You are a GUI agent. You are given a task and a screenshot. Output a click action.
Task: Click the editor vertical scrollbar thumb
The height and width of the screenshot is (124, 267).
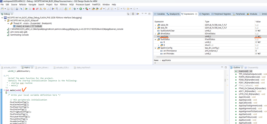click(x=225, y=80)
